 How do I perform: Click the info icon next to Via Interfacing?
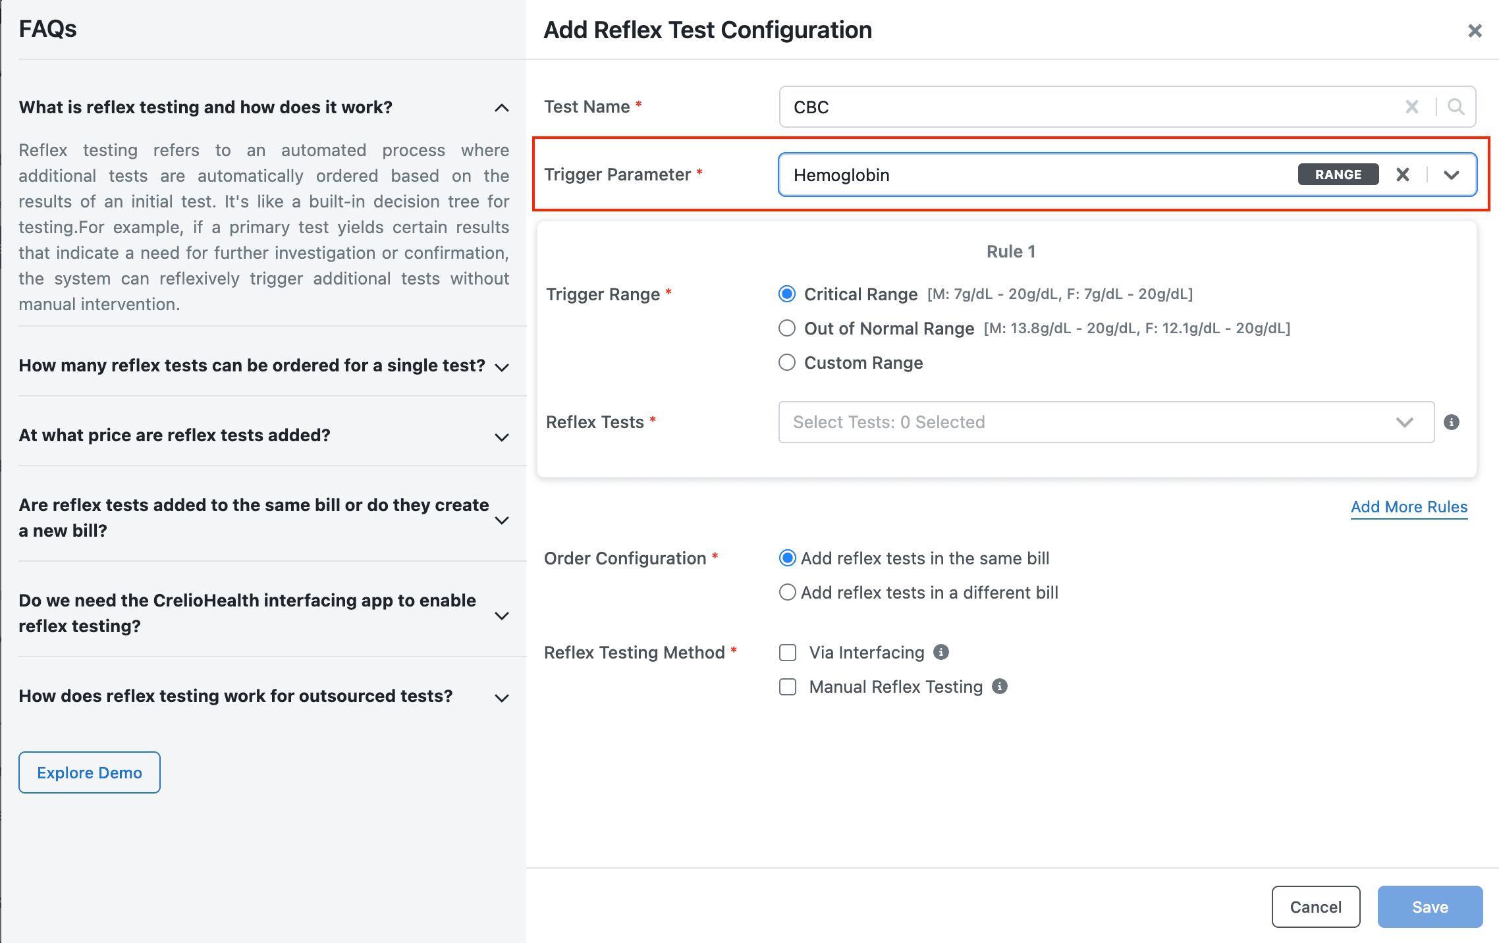(941, 652)
